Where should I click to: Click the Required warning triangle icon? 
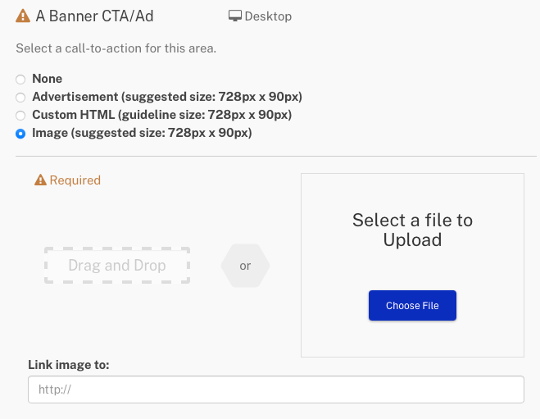pyautogui.click(x=40, y=180)
